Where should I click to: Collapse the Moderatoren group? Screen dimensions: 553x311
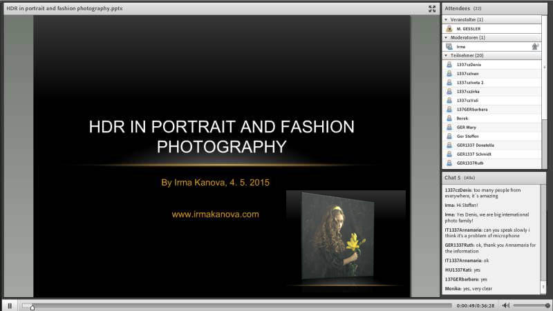pyautogui.click(x=446, y=37)
